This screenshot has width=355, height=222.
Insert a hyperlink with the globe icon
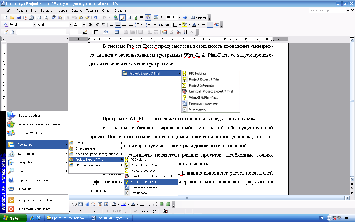pyautogui.click(x=116, y=17)
